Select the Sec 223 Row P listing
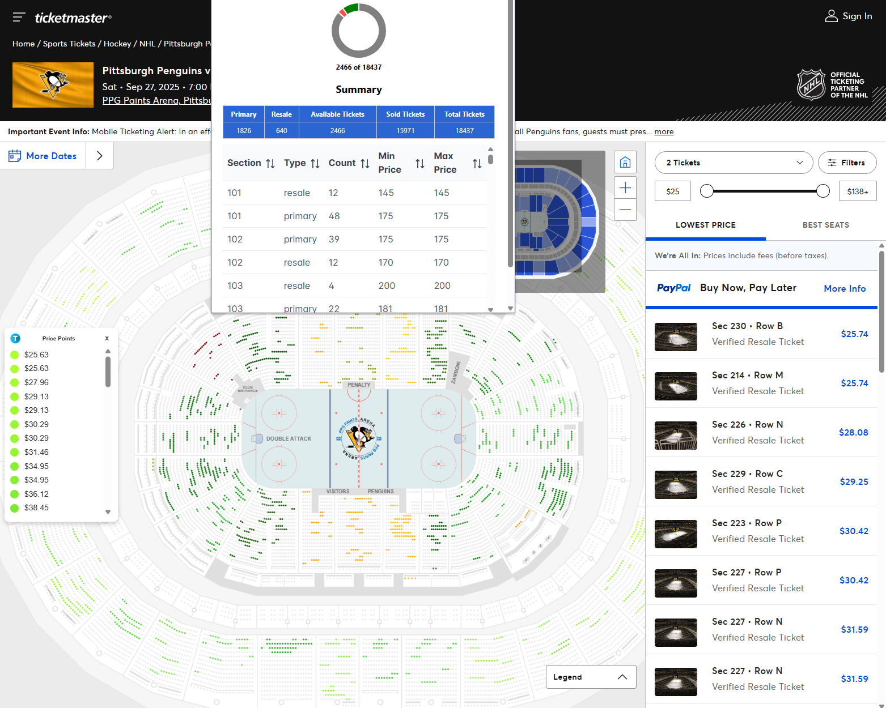The height and width of the screenshot is (708, 886). 761,531
